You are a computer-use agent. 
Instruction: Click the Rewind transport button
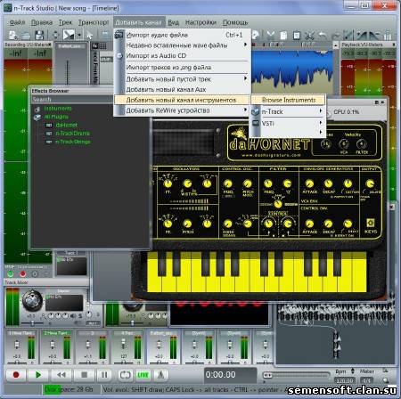coord(61,375)
